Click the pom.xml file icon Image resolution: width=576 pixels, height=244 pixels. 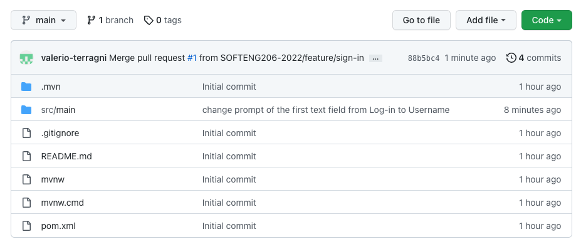click(x=26, y=226)
